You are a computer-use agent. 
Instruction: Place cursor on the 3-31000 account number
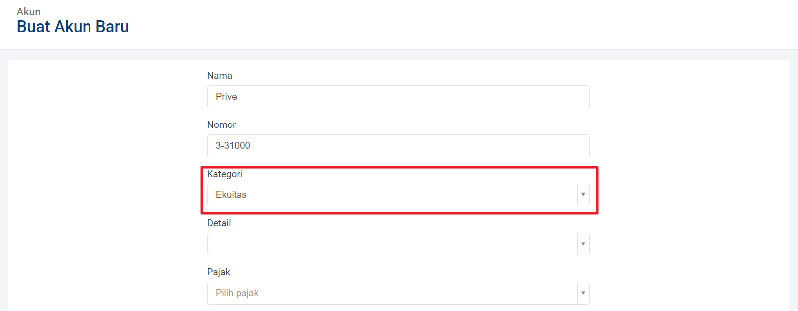point(233,146)
